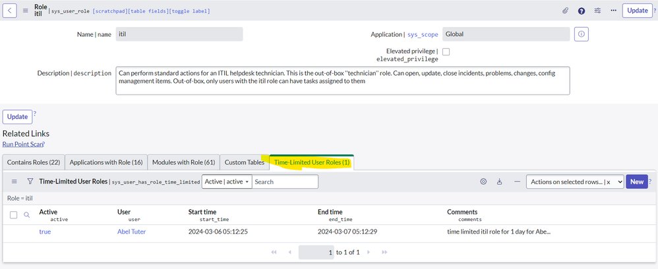
Task: Go to next page of list
Action: pos(369,253)
